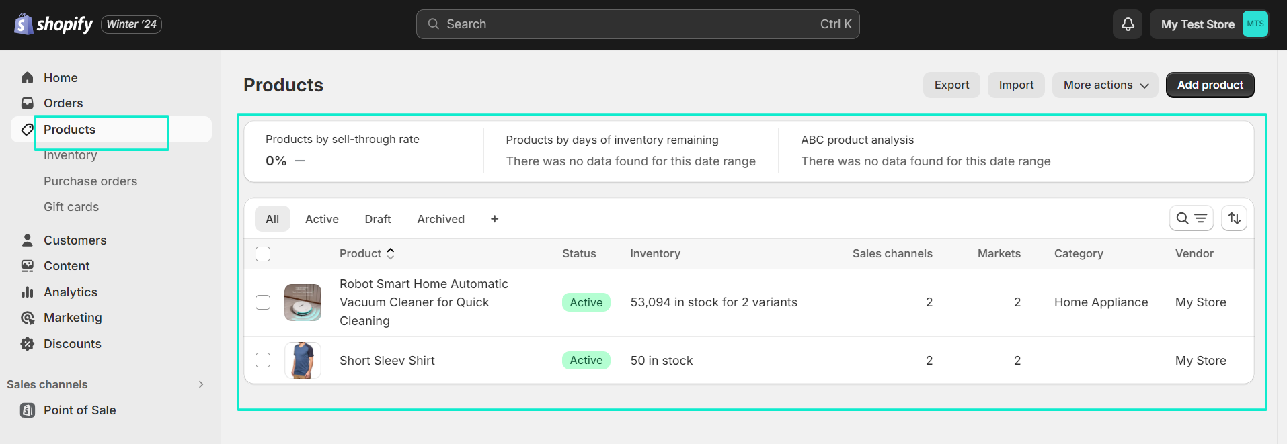Check the Robot Smart Home Vacuum row
The width and height of the screenshot is (1287, 444).
[x=263, y=302]
